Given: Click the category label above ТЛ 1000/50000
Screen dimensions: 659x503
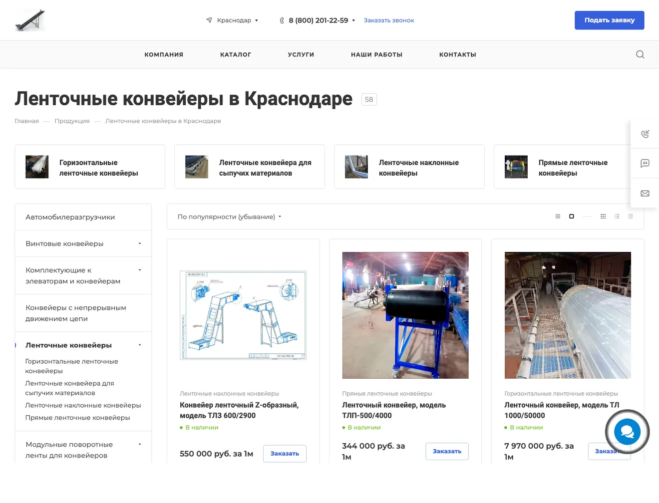Looking at the screenshot, I should tap(561, 394).
